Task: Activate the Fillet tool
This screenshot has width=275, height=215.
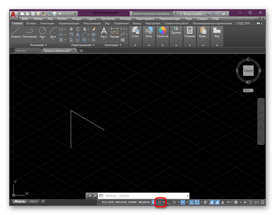Action: coord(85,34)
